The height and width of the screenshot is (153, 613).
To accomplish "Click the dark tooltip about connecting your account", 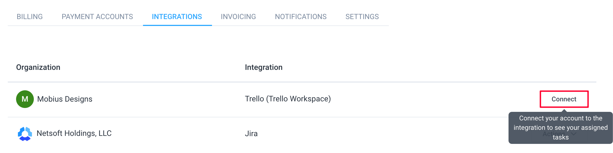I will coord(561,128).
